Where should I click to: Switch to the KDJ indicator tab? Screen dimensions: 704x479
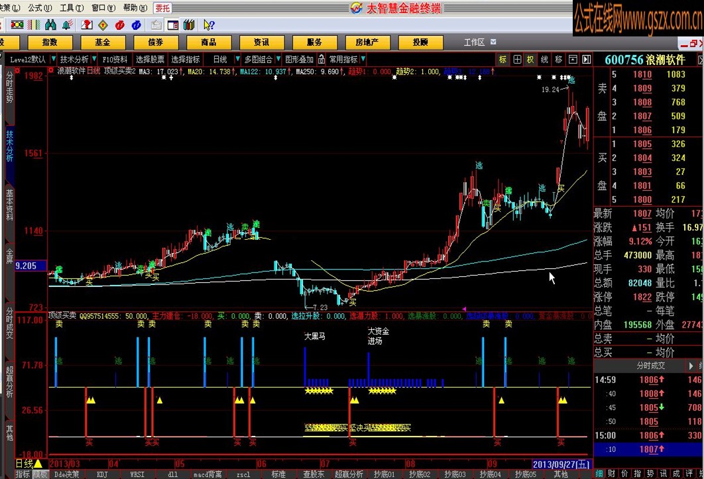point(101,474)
